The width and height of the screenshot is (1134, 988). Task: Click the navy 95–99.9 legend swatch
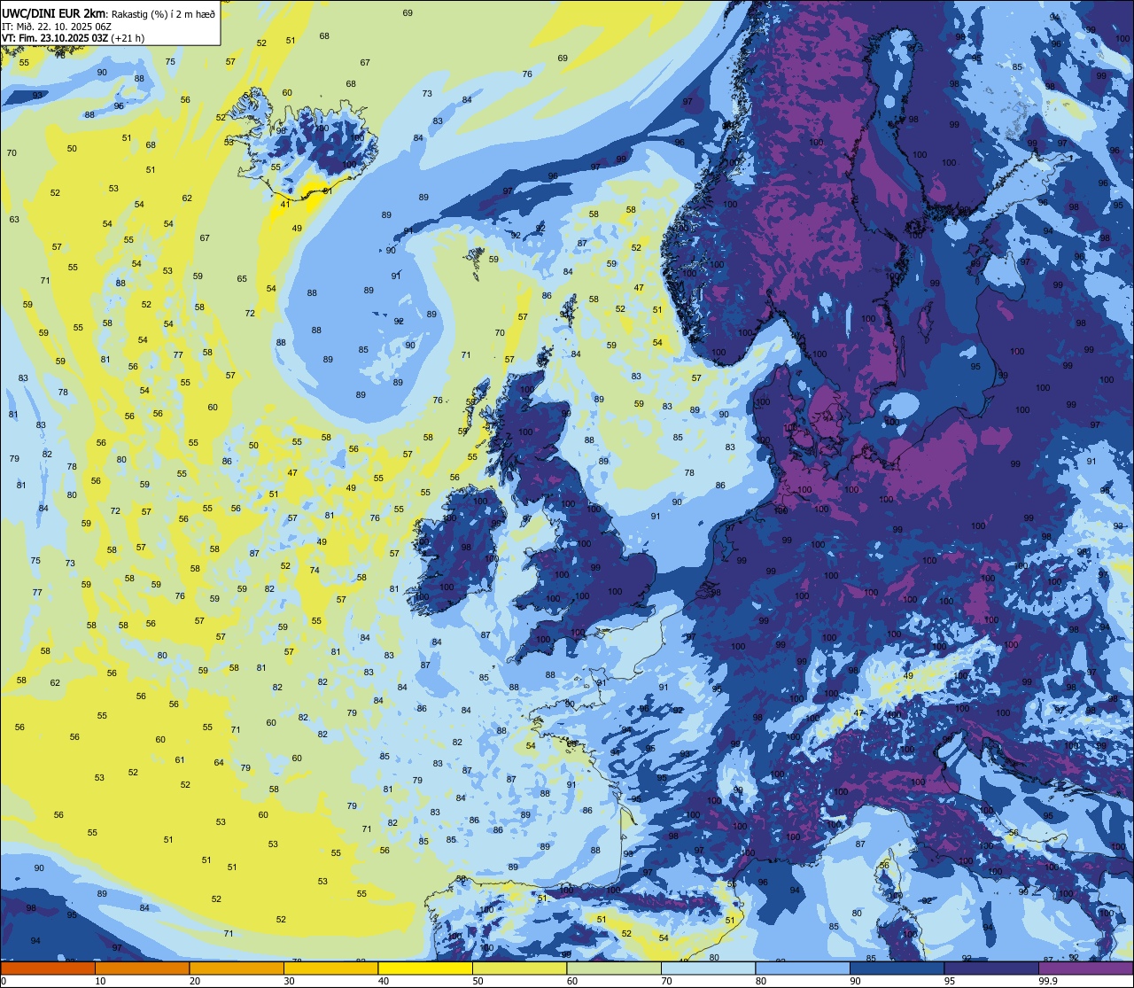[x=991, y=969]
